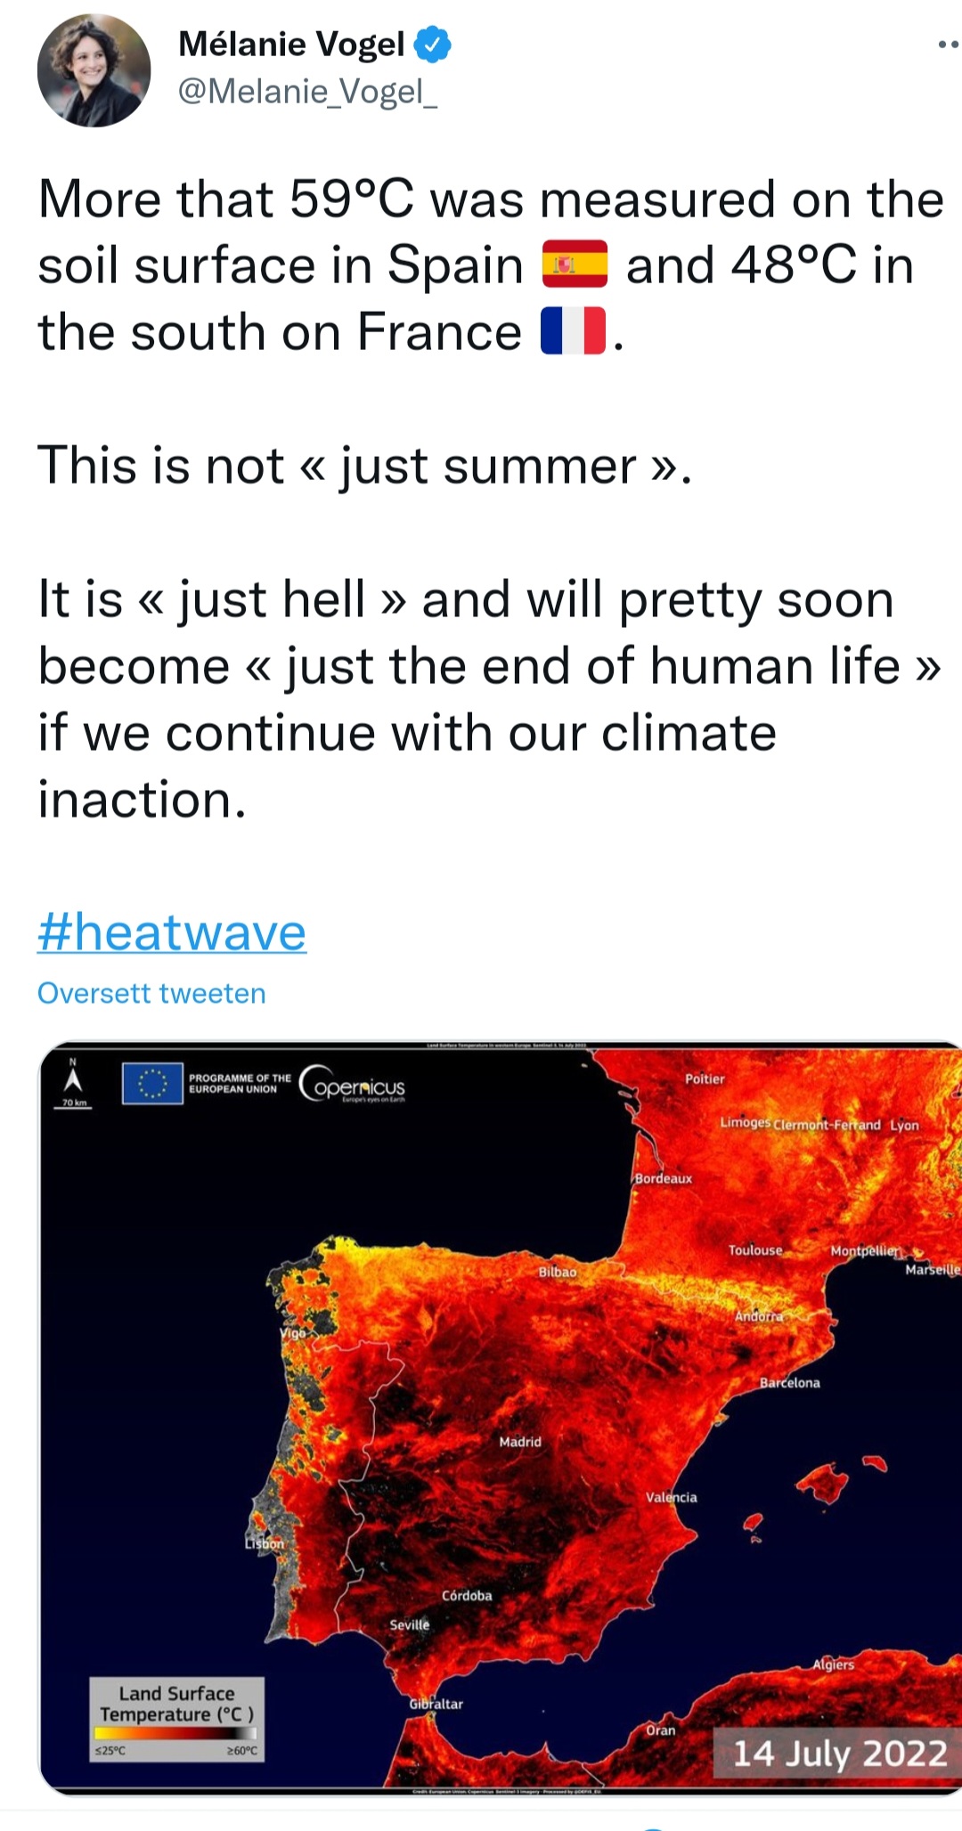Screen dimensions: 962x1831
Task: Click the Bordeaux label on the map
Action: [664, 1178]
